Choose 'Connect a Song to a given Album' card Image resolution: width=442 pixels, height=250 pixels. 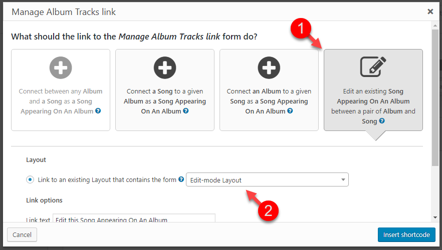pos(165,90)
